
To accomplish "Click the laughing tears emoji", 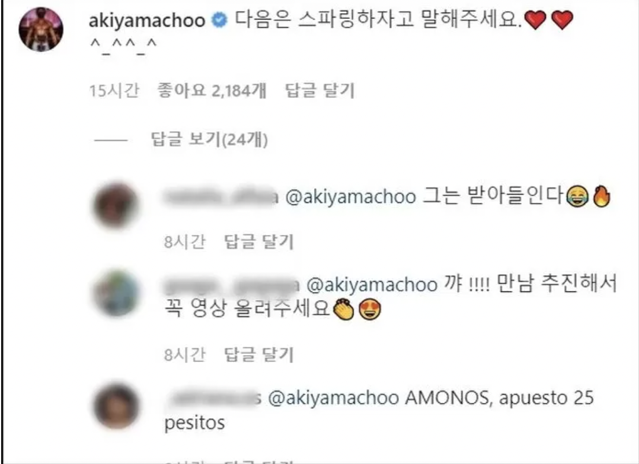I will [x=577, y=196].
